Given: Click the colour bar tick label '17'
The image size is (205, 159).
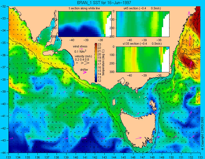Looking at the screenshot, I should coord(99,64).
